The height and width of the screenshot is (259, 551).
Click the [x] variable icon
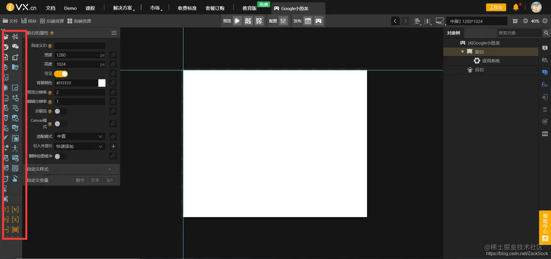pyautogui.click(x=15, y=220)
